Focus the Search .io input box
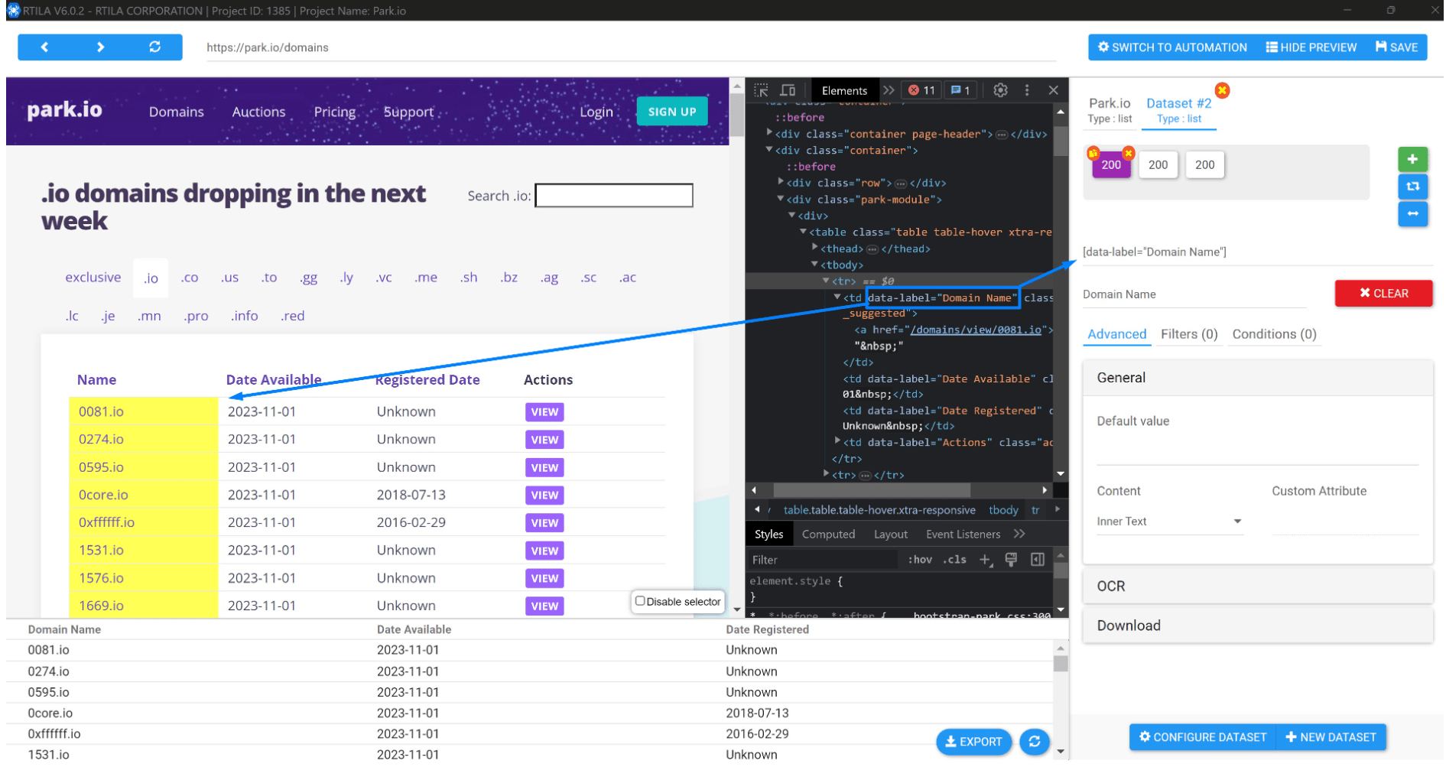The height and width of the screenshot is (767, 1446). tap(613, 196)
